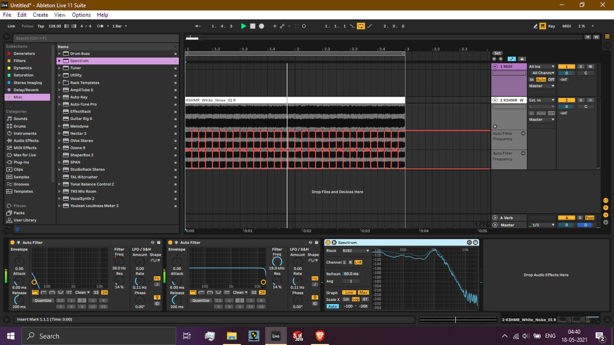Viewport: 614px width, 345px height.
Task: Open the Create menu
Action: (x=40, y=15)
